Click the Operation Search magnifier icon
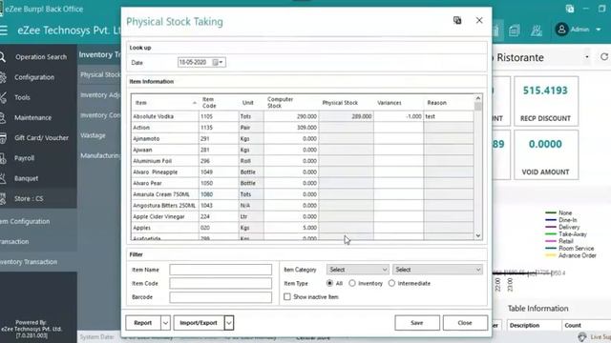The height and width of the screenshot is (343, 611). pos(3,57)
